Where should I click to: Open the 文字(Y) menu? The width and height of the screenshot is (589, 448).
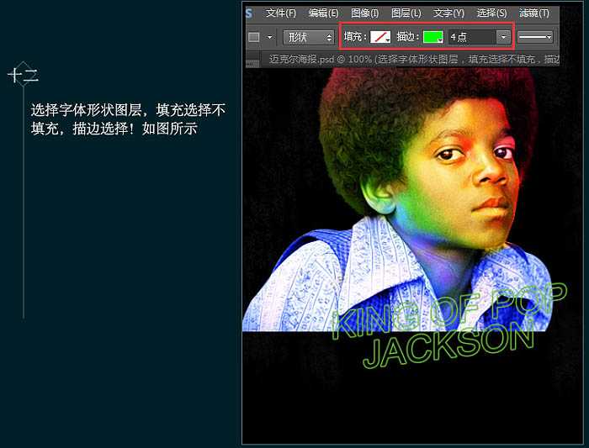click(x=448, y=13)
